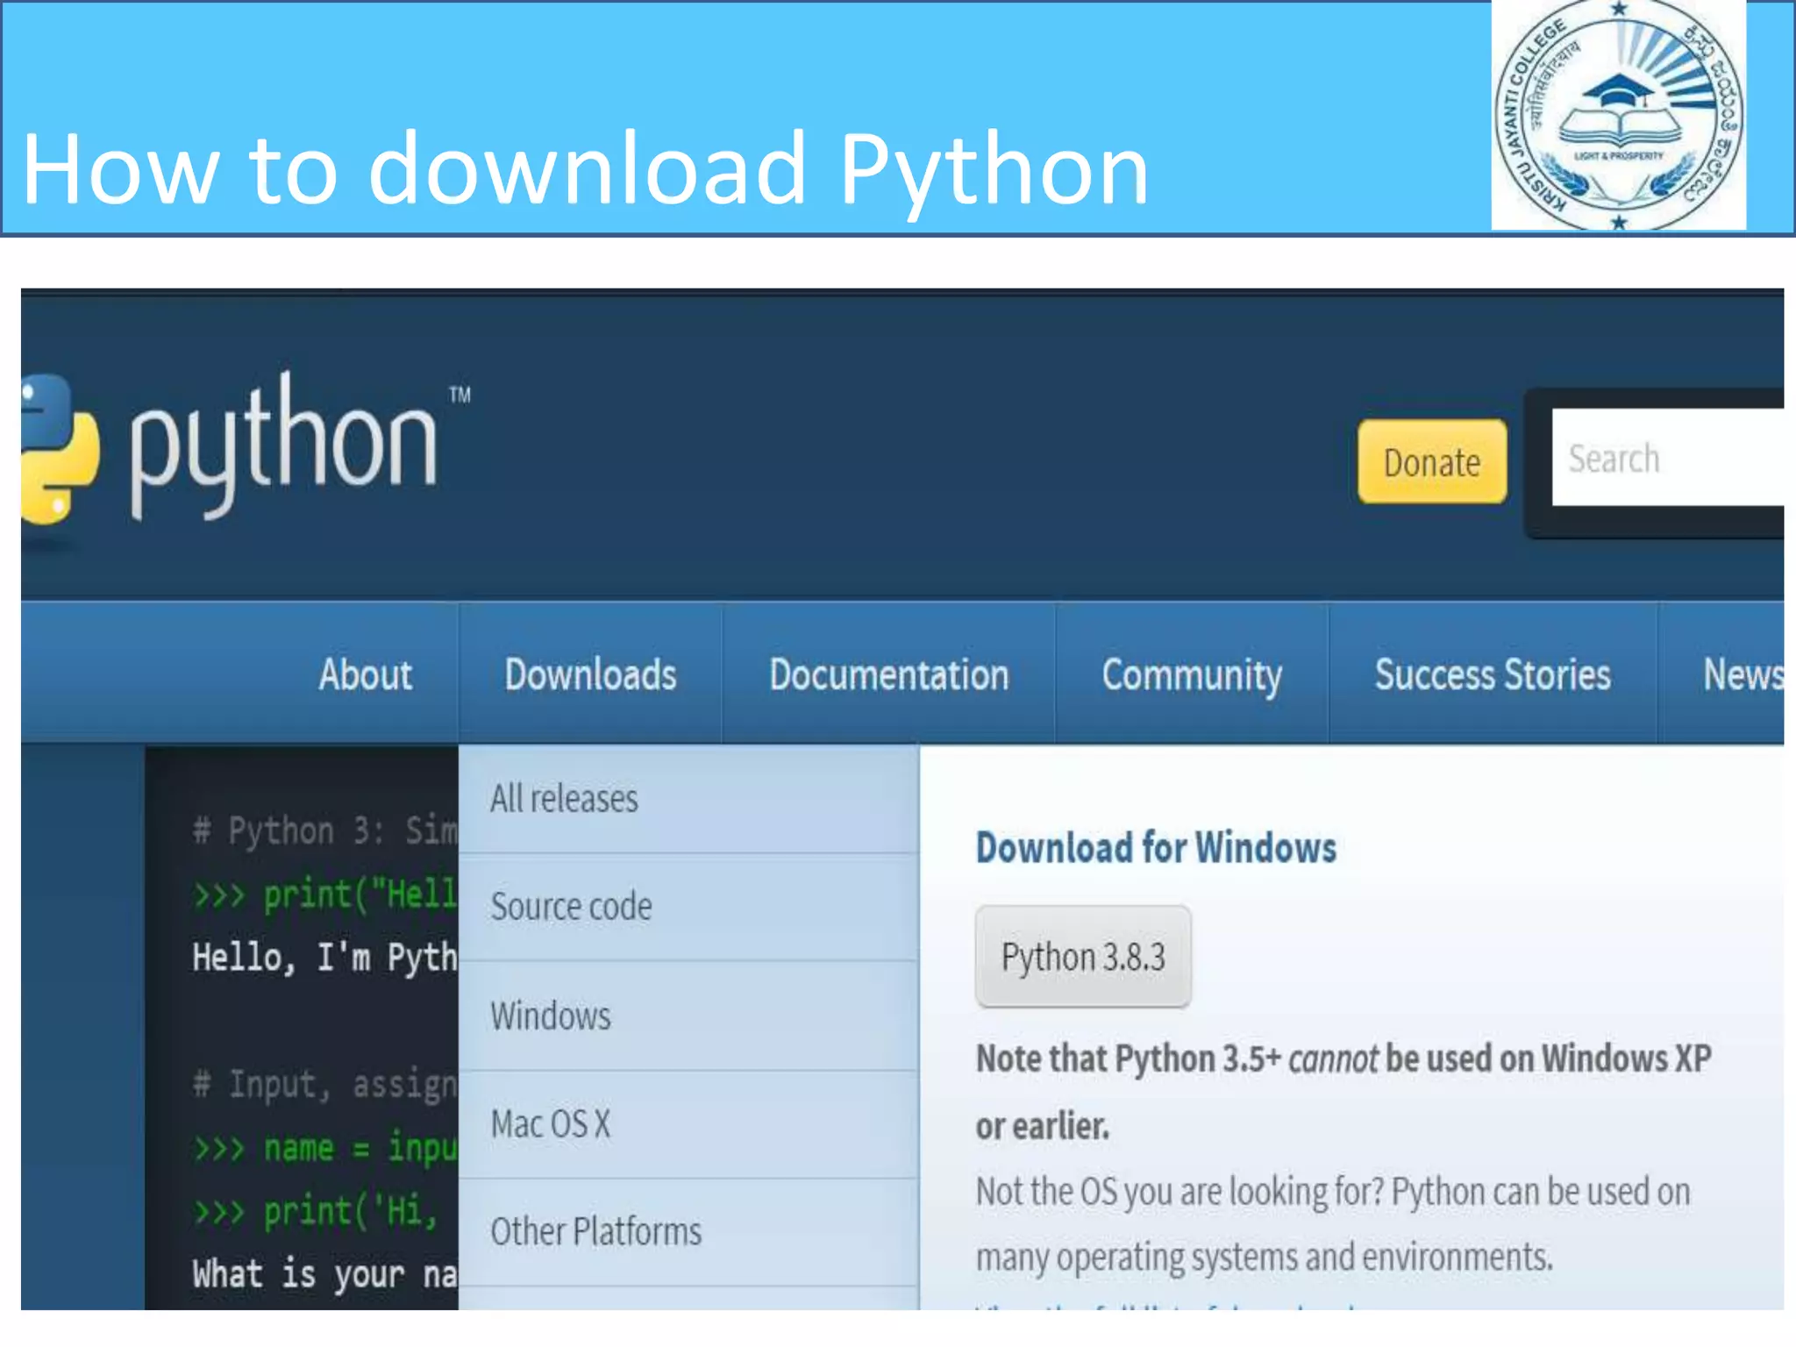Select Other Platforms in Downloads dropdown

[688, 1232]
